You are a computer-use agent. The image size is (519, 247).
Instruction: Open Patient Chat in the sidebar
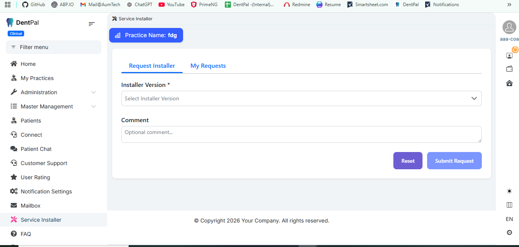tap(36, 149)
